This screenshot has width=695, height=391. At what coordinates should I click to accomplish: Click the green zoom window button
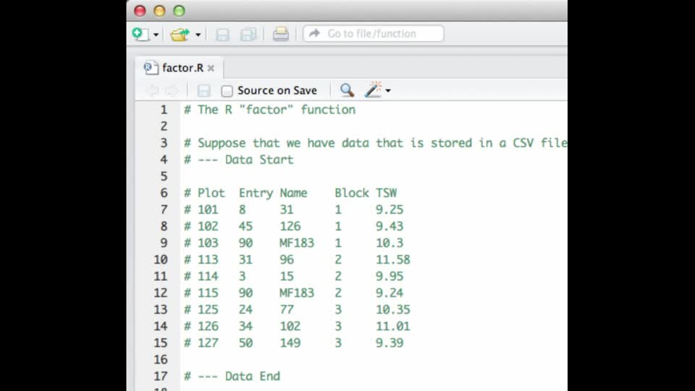coord(179,11)
